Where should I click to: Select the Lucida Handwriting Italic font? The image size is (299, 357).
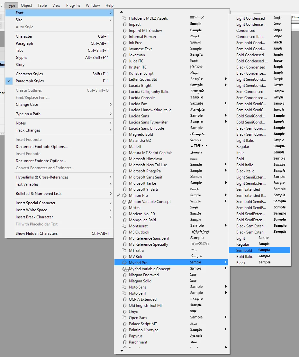(172, 110)
